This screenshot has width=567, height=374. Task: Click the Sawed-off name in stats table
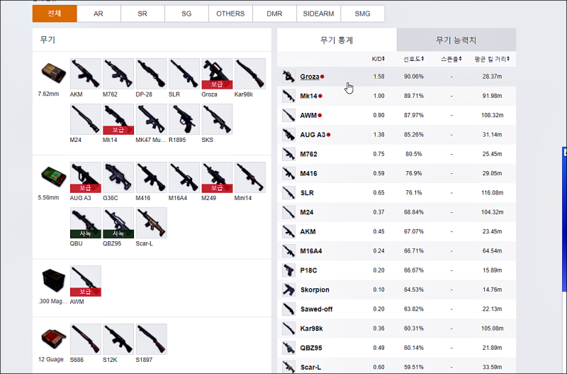(316, 309)
